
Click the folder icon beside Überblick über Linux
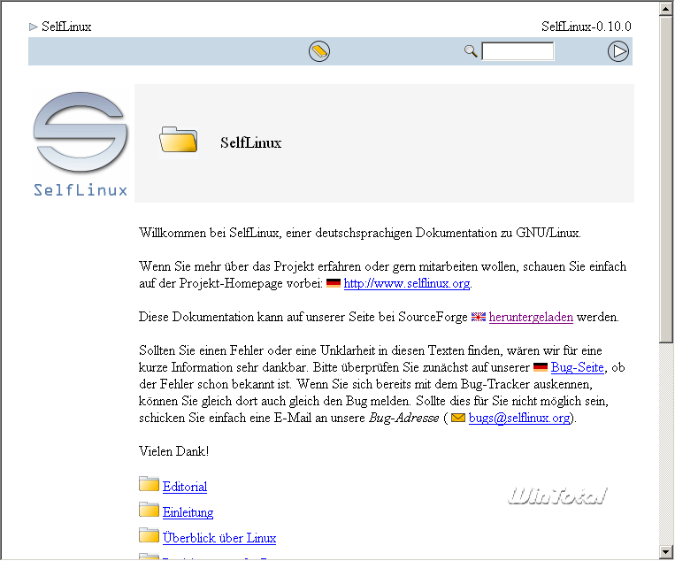[x=149, y=535]
